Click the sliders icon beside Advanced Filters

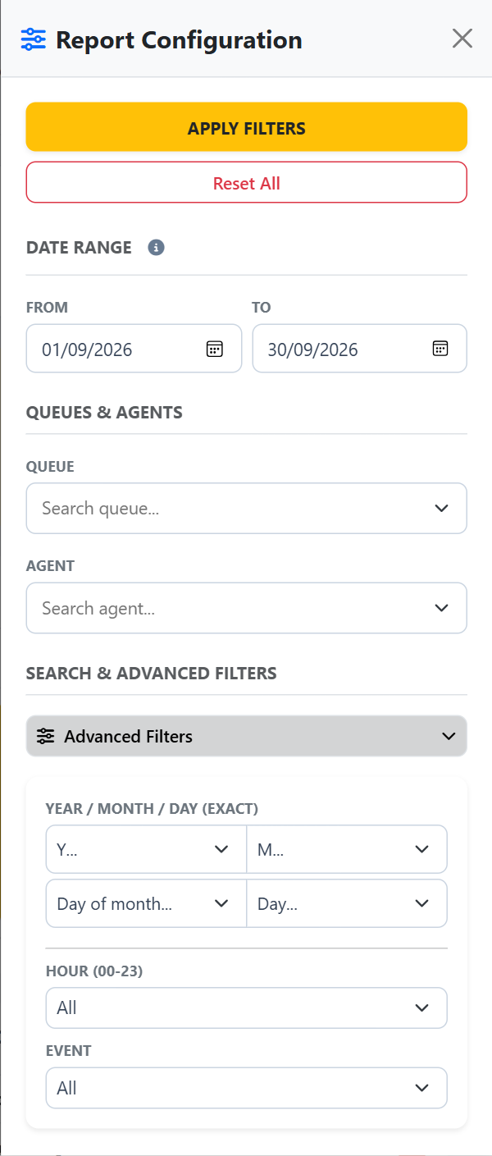coord(46,736)
